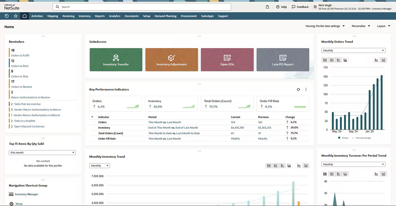This screenshot has width=396, height=206.
Task: Click the Recent Records clock icon
Action: pyautogui.click(x=6, y=16)
